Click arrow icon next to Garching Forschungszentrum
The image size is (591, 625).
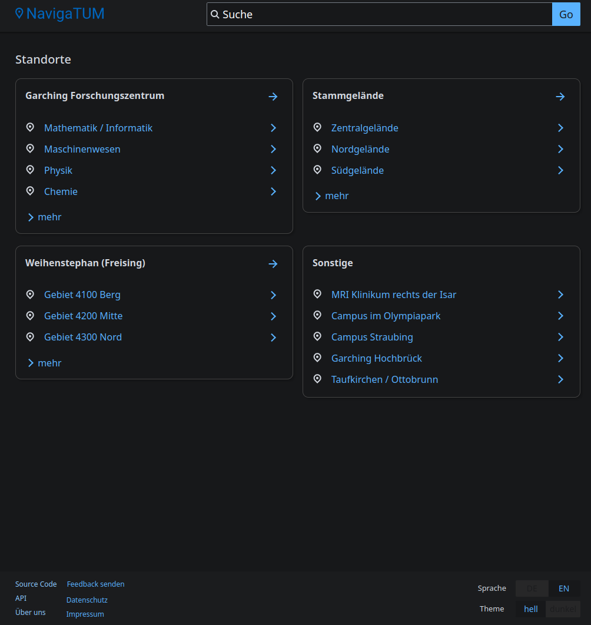click(273, 97)
